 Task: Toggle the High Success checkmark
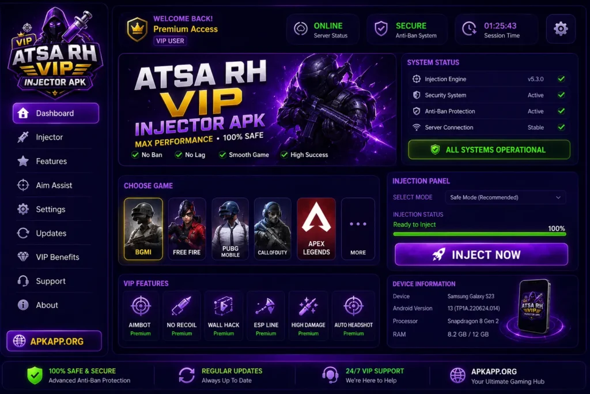(x=284, y=155)
